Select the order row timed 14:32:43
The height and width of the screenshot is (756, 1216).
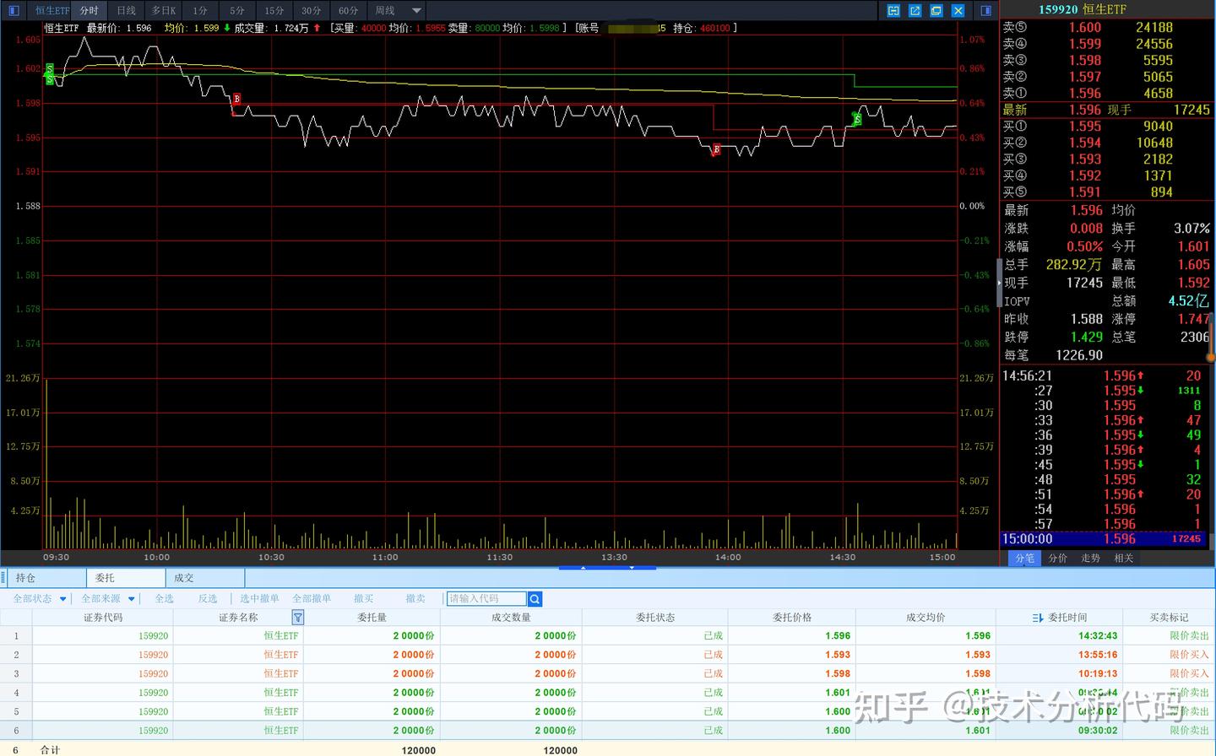608,636
